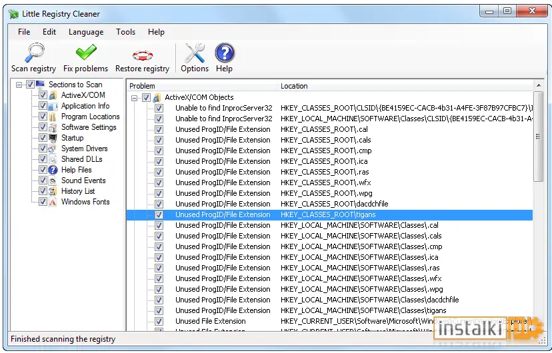Image resolution: width=552 pixels, height=353 pixels.
Task: Click the Windows Fonts letter A icon
Action: [53, 202]
